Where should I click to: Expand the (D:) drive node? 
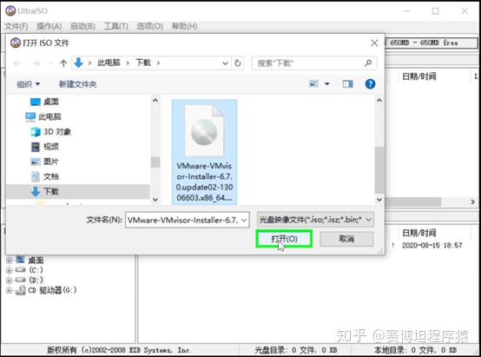coord(9,280)
